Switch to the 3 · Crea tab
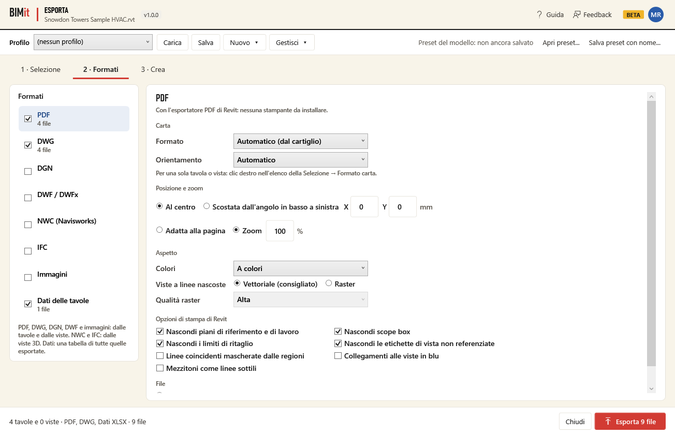 point(153,69)
